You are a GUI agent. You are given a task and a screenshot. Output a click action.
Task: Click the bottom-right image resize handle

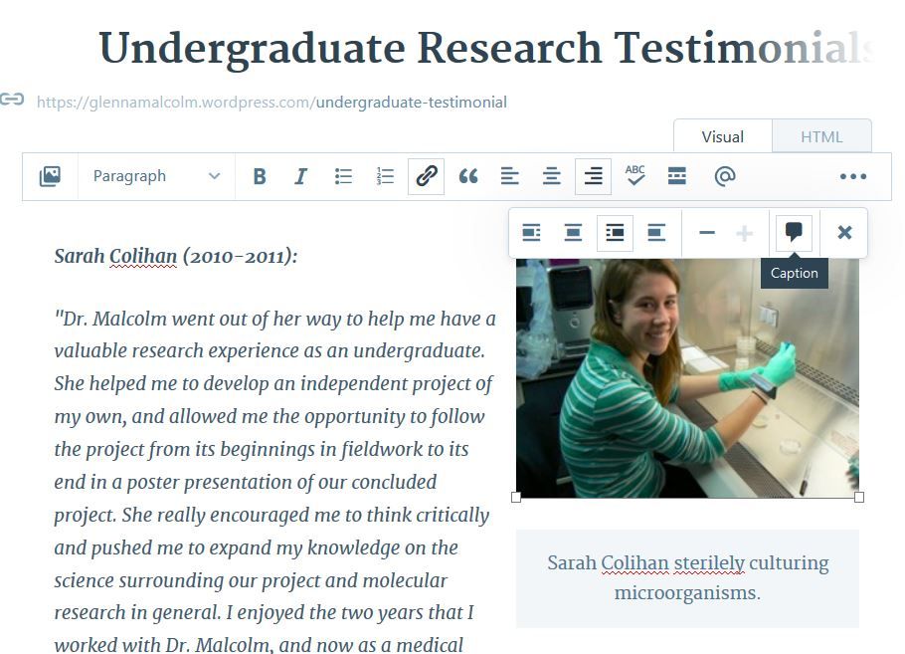859,498
